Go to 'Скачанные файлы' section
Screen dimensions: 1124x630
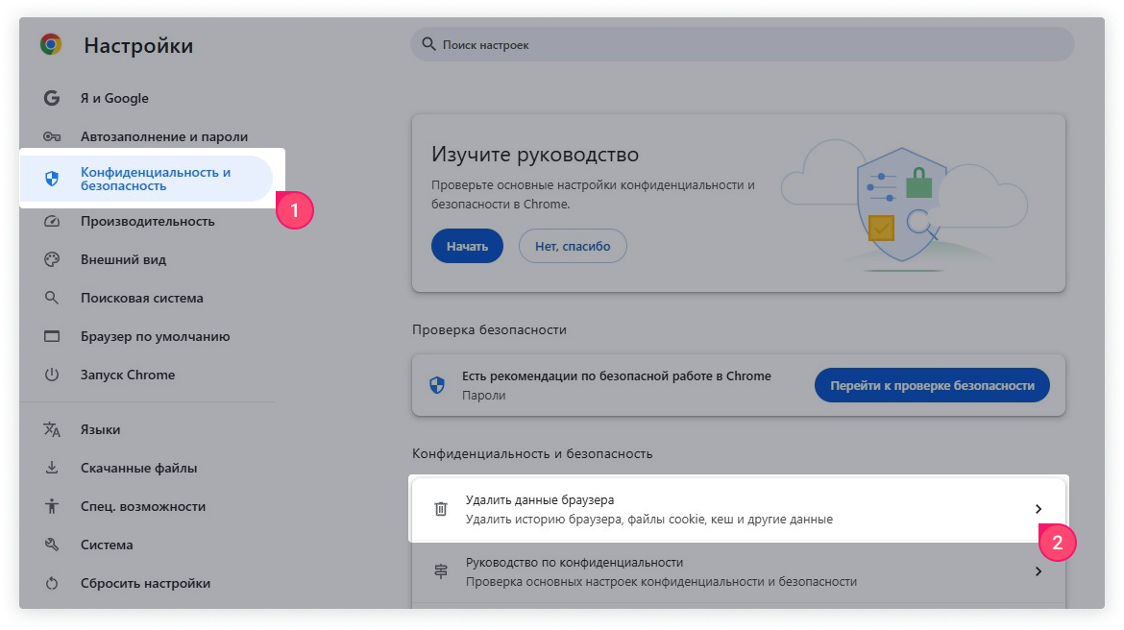(x=138, y=468)
